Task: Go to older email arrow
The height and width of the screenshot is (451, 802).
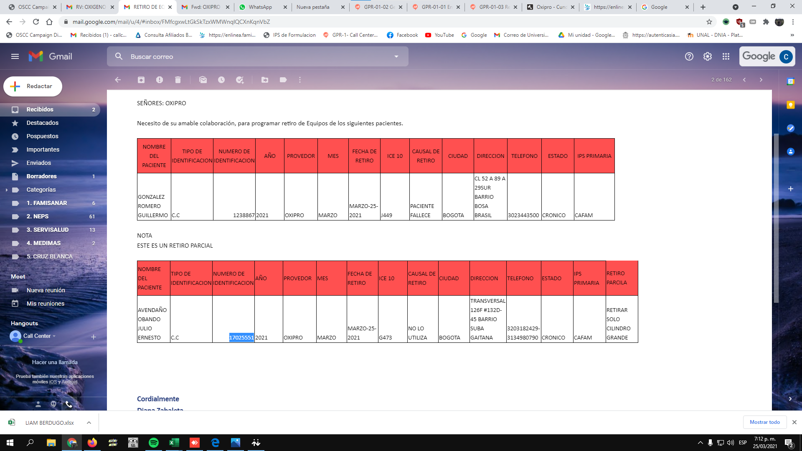Action: (761, 80)
